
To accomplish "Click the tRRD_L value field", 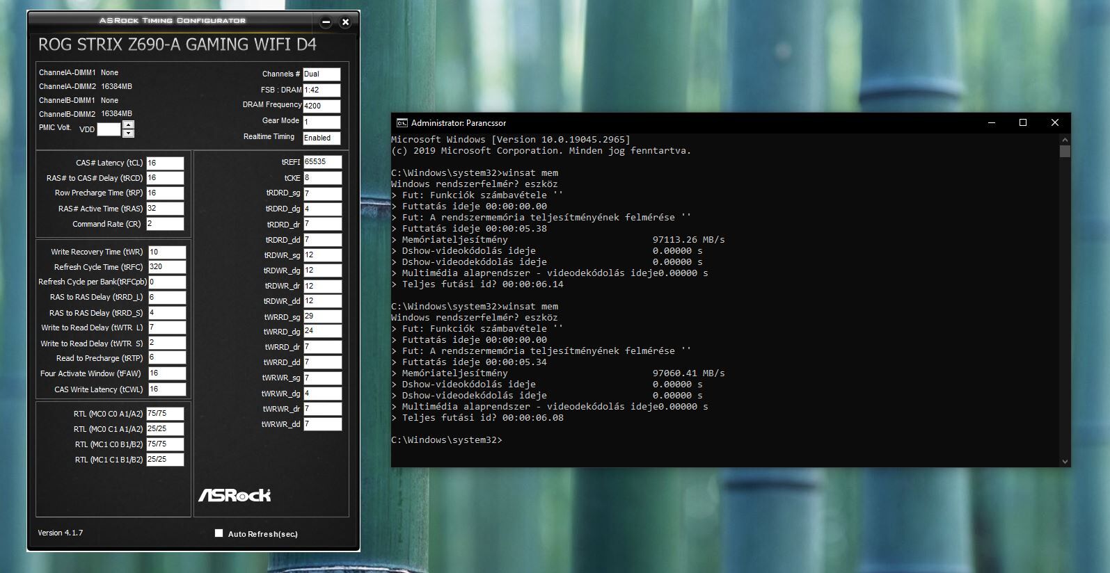I will point(167,298).
